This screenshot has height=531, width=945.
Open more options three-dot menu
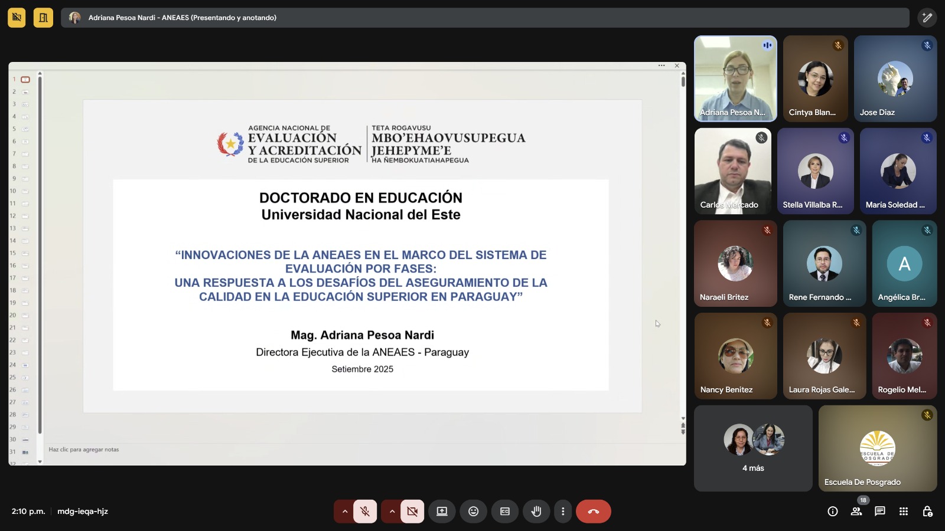tap(563, 512)
